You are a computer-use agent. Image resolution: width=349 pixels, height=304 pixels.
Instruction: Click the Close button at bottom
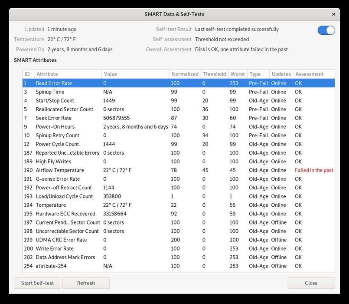tap(311, 283)
